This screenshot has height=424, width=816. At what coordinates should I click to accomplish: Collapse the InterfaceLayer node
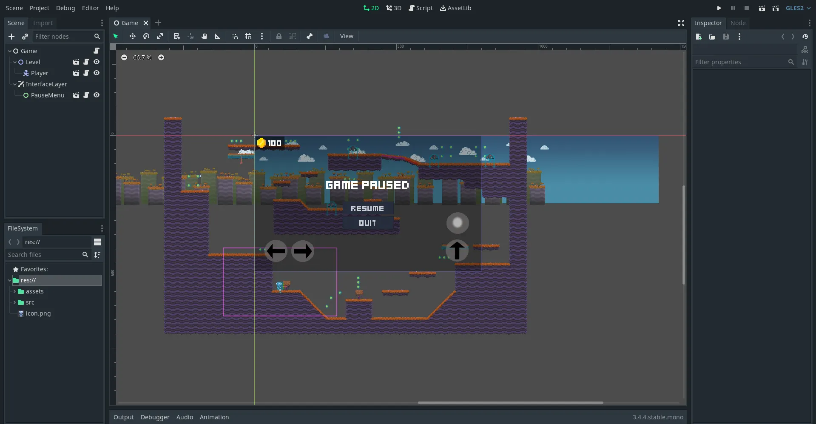(14, 84)
